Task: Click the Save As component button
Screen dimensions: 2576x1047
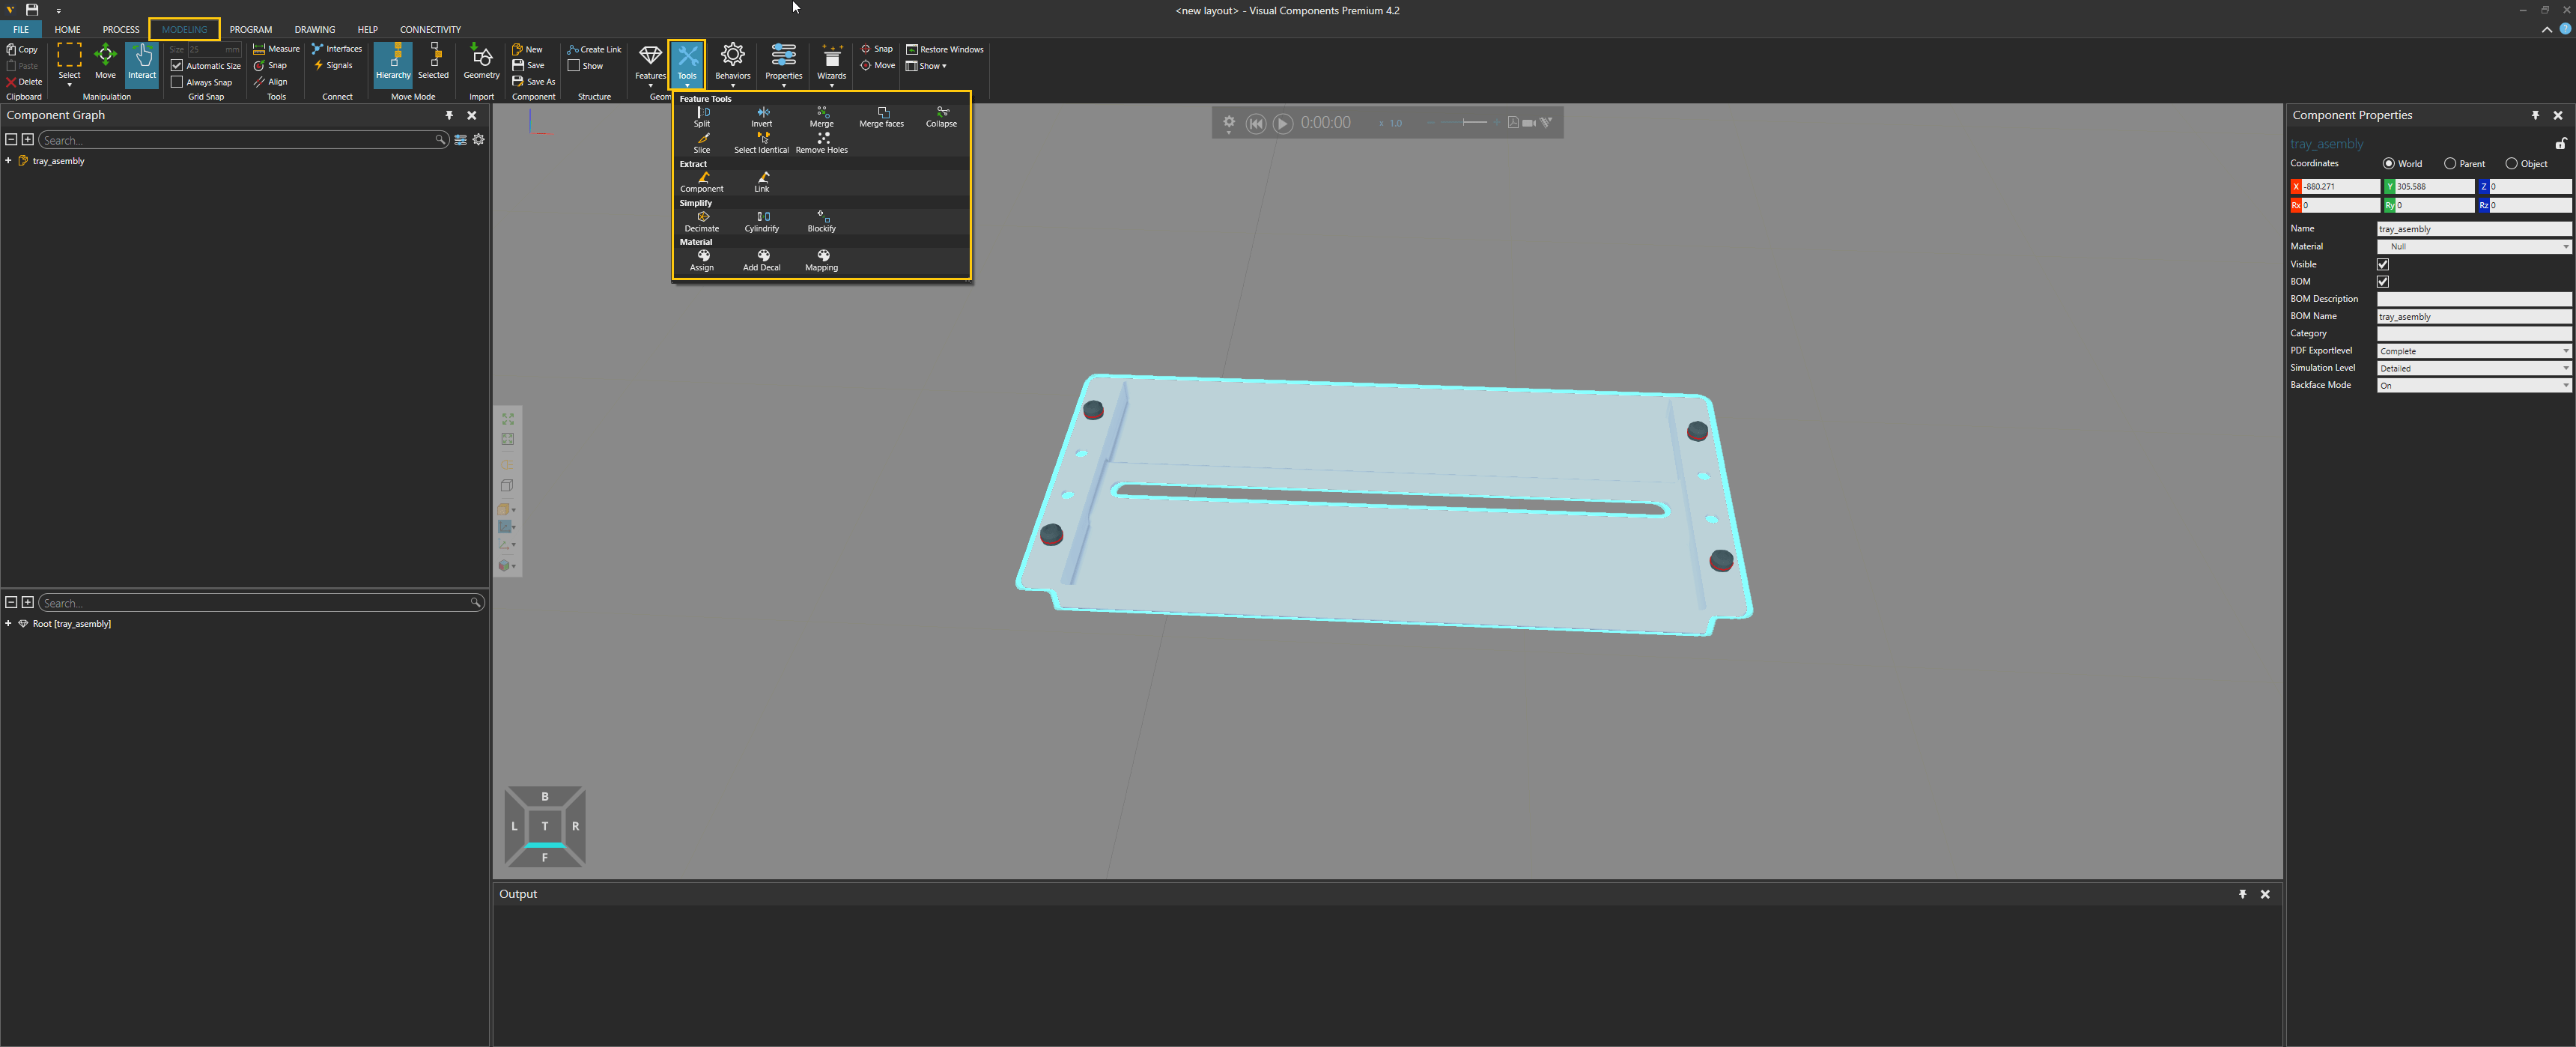Action: pyautogui.click(x=534, y=81)
